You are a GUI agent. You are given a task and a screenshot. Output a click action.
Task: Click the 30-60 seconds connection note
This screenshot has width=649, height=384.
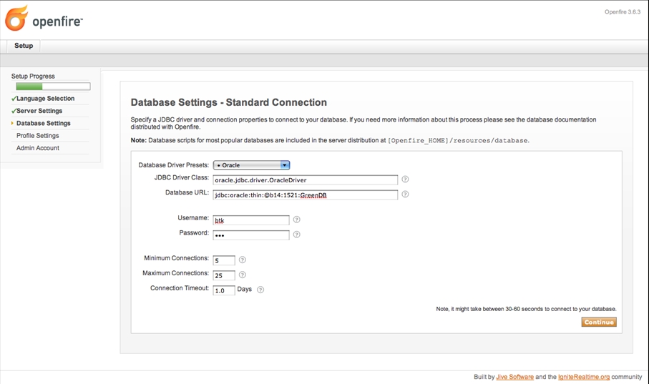tap(526, 309)
